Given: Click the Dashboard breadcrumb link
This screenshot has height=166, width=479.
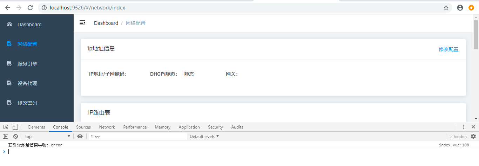Looking at the screenshot, I should [106, 23].
